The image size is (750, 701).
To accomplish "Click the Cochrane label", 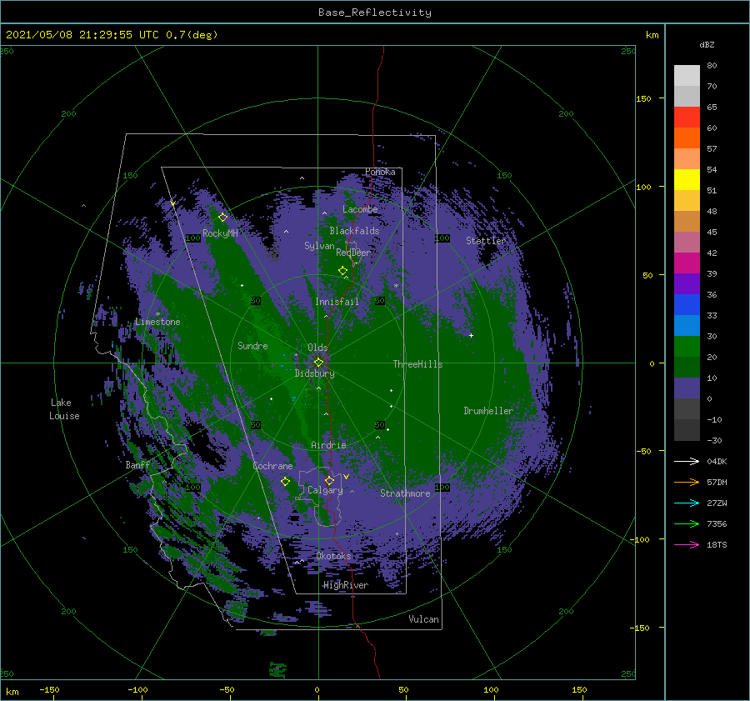I will [272, 466].
